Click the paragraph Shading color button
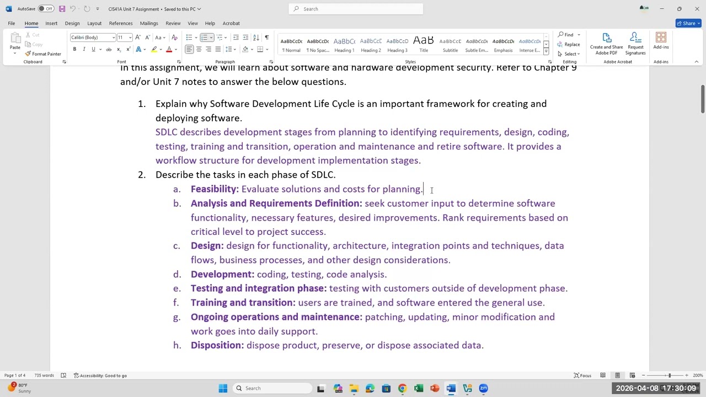Viewport: 706px width, 397px height. (x=245, y=49)
